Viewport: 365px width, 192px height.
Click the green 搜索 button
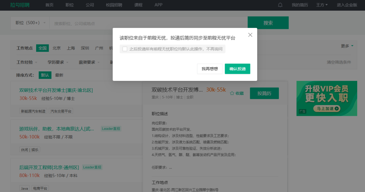[268, 23]
